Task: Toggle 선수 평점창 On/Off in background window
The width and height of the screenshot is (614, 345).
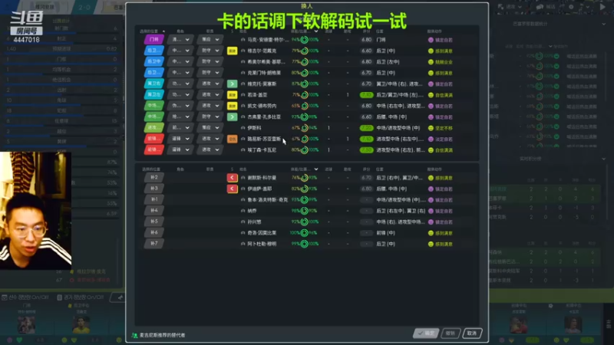Action: click(25, 297)
